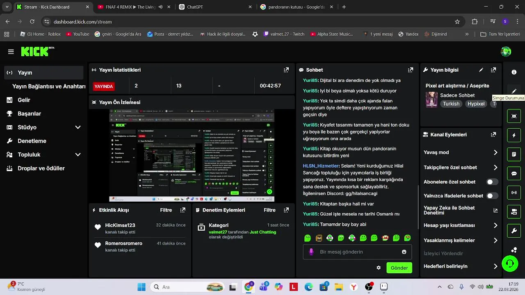Edit stream info with pencil icon in Yayın bilgisi
This screenshot has width=525, height=295.
tap(481, 70)
